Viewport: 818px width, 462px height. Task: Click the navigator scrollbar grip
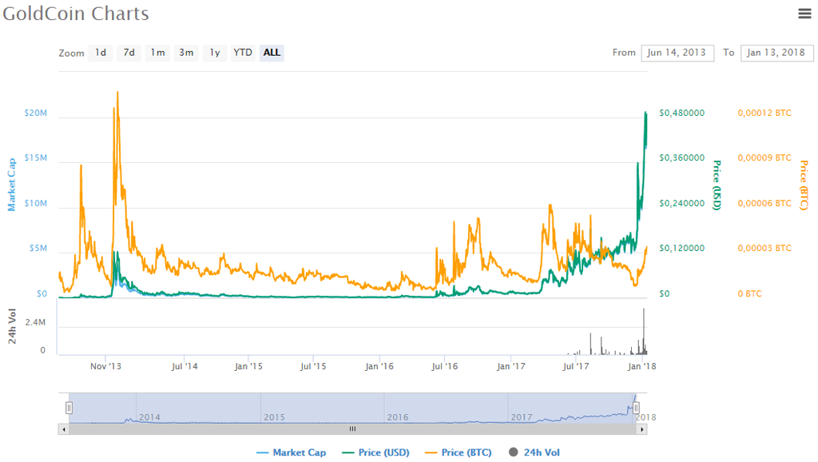(x=352, y=429)
